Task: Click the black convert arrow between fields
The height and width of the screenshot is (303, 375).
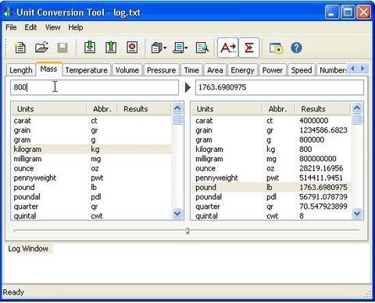Action: click(187, 87)
